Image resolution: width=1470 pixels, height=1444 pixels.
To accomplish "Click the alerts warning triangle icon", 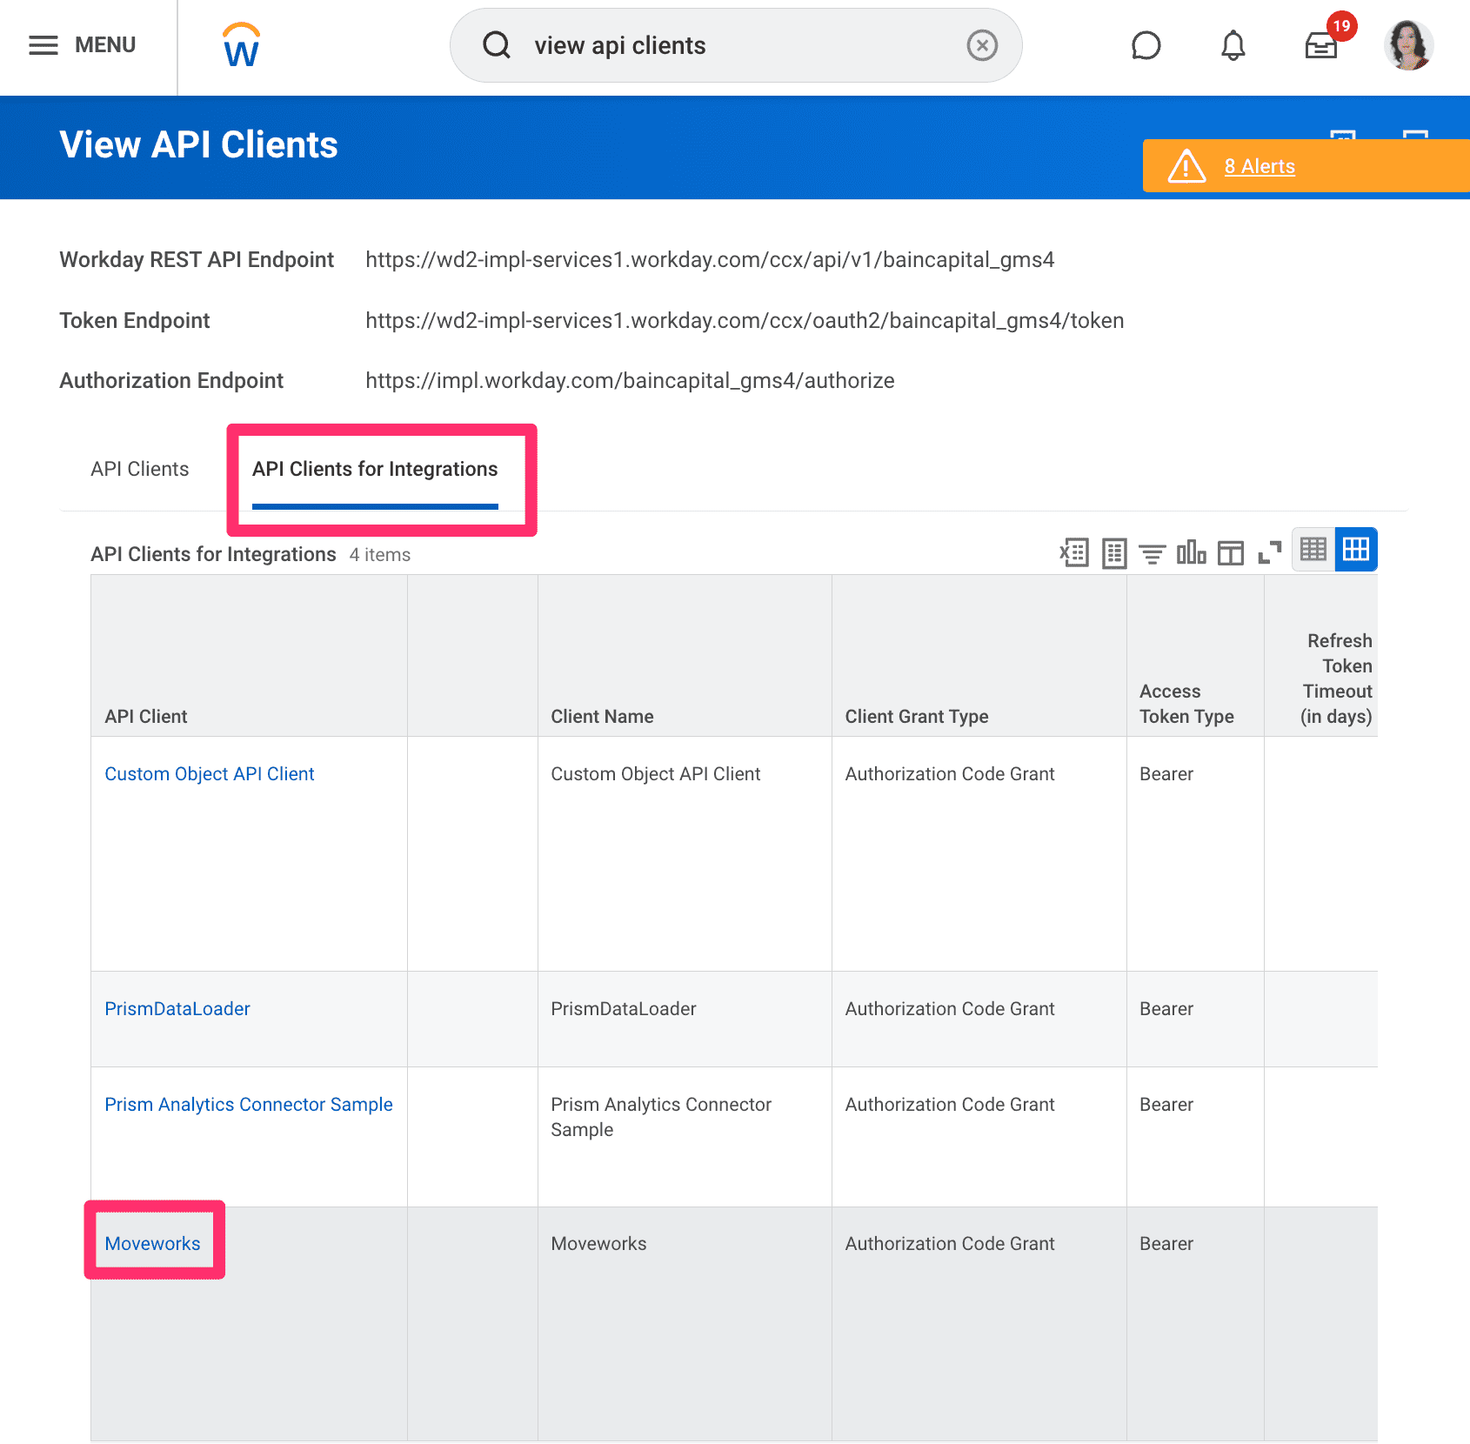I will (1186, 166).
